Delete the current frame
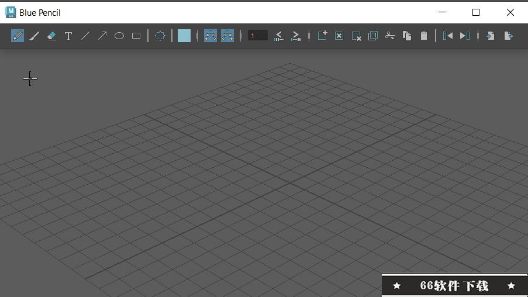Screen dimensions: 528x297 coord(356,36)
